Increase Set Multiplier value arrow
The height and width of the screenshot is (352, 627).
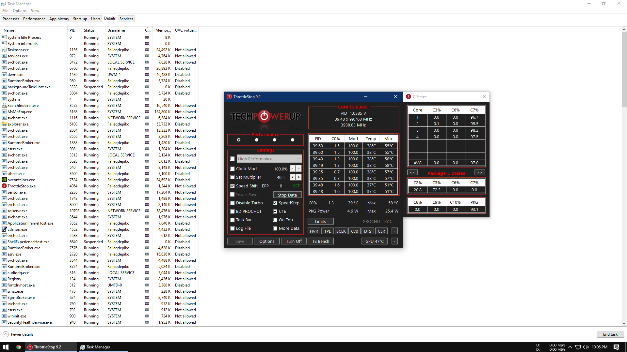(299, 177)
